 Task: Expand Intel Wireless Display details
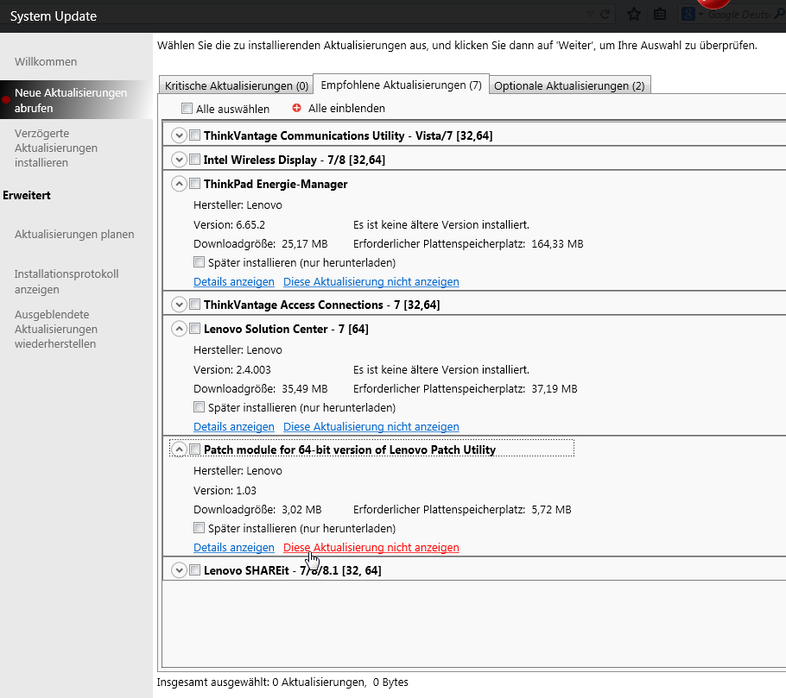click(179, 160)
